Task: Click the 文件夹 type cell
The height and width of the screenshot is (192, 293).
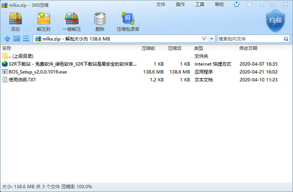Action: click(201, 56)
